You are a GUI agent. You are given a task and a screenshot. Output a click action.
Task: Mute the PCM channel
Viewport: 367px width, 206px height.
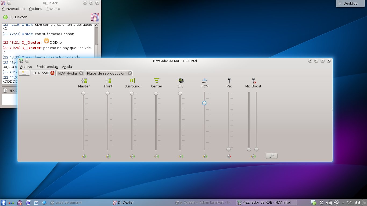coord(205,156)
